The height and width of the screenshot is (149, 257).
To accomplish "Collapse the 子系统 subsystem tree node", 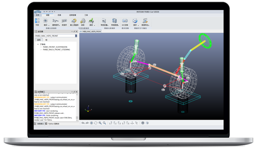I will (x=38, y=44).
